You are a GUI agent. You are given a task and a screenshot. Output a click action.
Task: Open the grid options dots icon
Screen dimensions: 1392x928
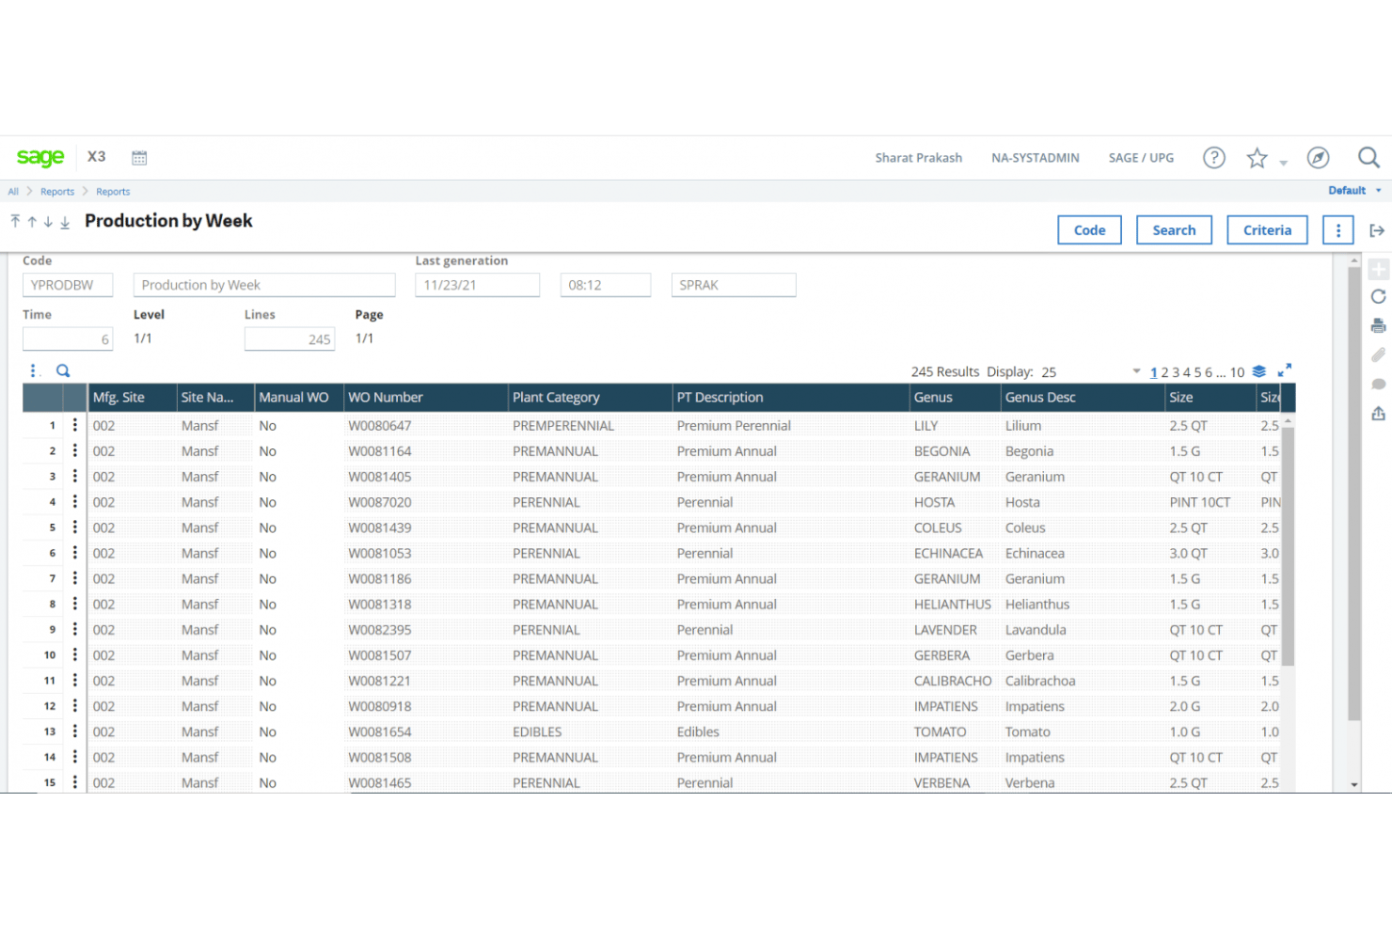[x=33, y=370]
